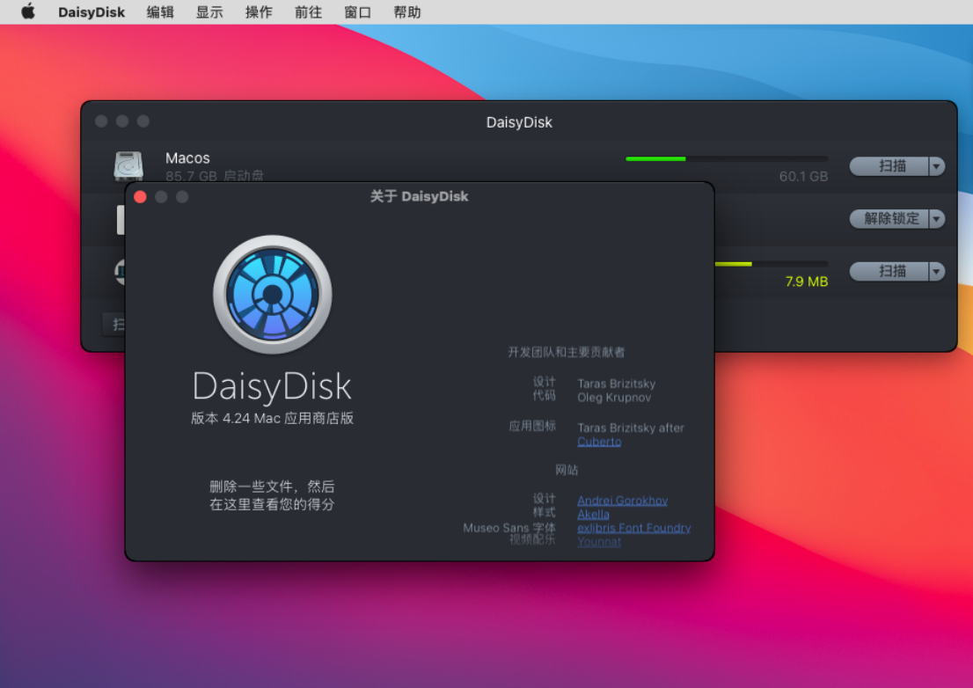Screen dimensions: 973x688
Task: Click the 应用图标 credit label
Action: (531, 426)
